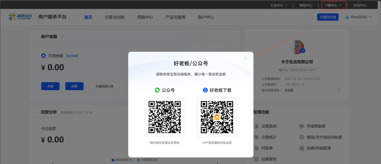Open the 产品与服务 navigation tab
The height and width of the screenshot is (164, 381).
click(175, 17)
